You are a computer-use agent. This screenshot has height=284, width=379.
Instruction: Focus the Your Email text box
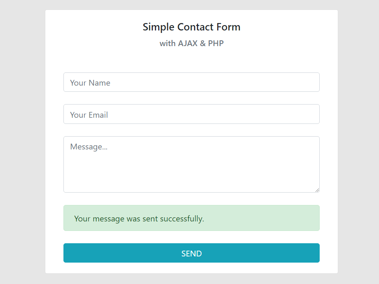[191, 114]
